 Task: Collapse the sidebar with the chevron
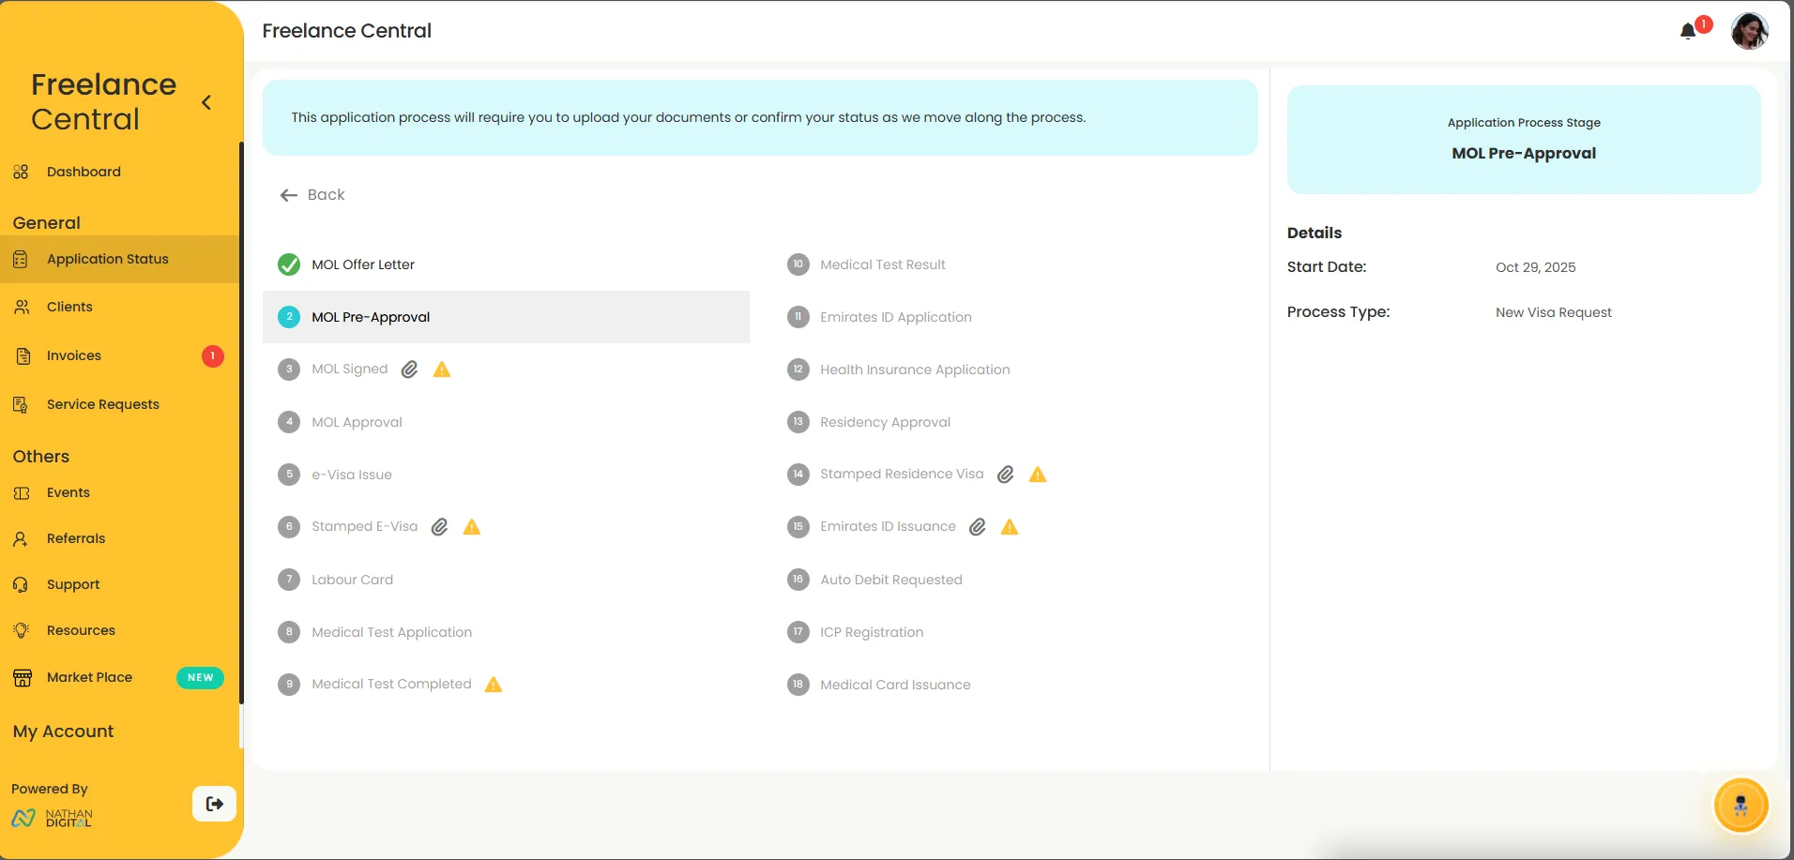(x=206, y=102)
